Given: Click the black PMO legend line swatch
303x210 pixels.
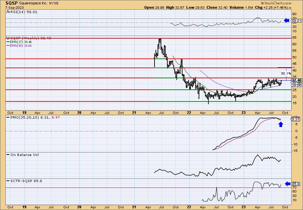Looking at the screenshot, I should click(x=8, y=117).
